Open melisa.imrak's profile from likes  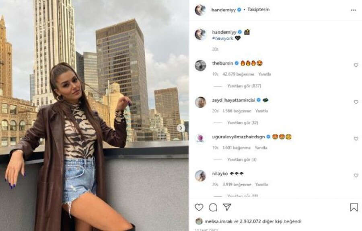pos(218,221)
